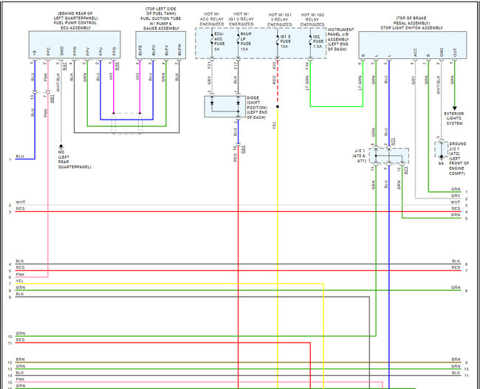Click the BKUP LP FUSE 10A label
480x389 pixels.
click(x=246, y=41)
